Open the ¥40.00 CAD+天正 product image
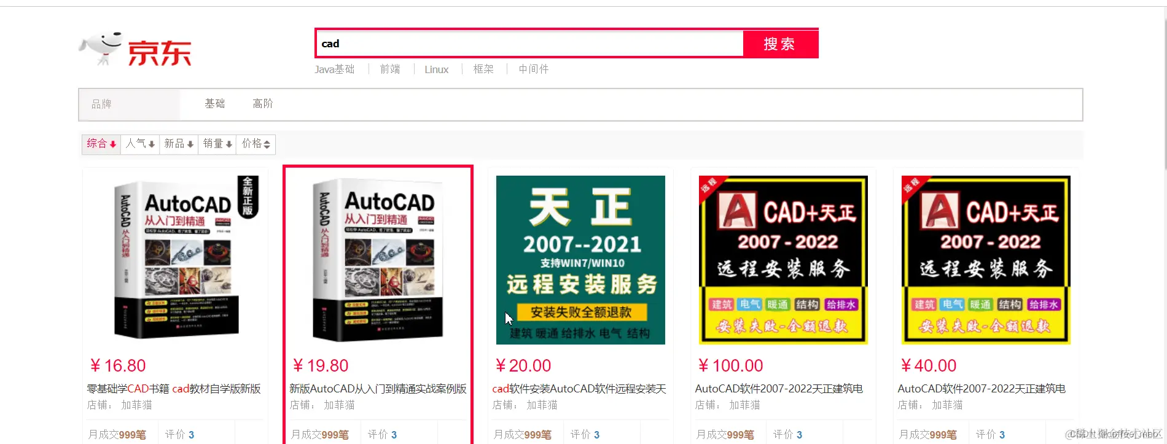 pyautogui.click(x=986, y=260)
